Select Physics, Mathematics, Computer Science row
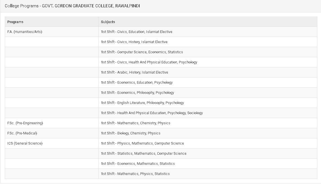This screenshot has width=321, height=184. (x=142, y=143)
